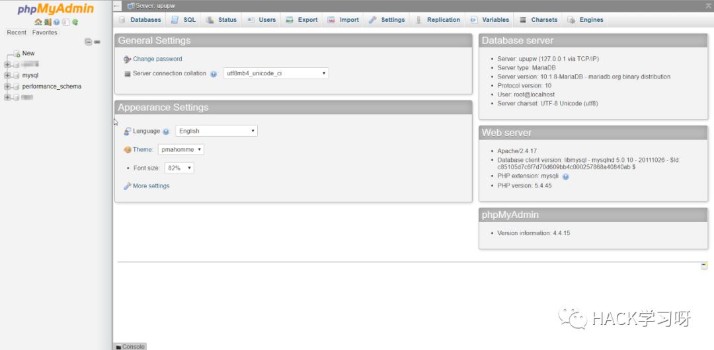
Task: Open the Status tab
Action: [221, 20]
